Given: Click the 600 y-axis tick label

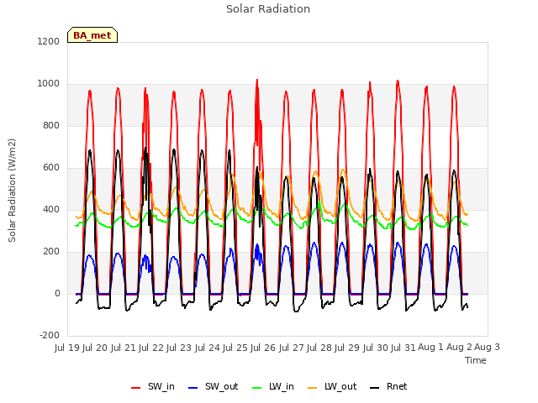Looking at the screenshot, I should pyautogui.click(x=51, y=168).
